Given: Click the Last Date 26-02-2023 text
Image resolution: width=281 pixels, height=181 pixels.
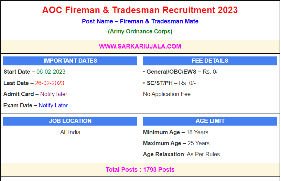Looking at the screenshot, I should click(x=34, y=83).
